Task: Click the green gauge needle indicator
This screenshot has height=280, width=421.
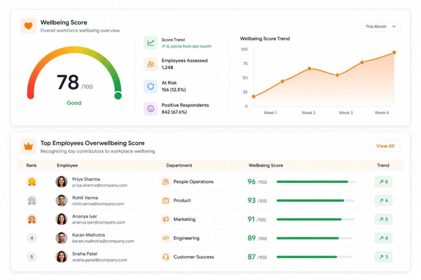Action: tap(118, 96)
